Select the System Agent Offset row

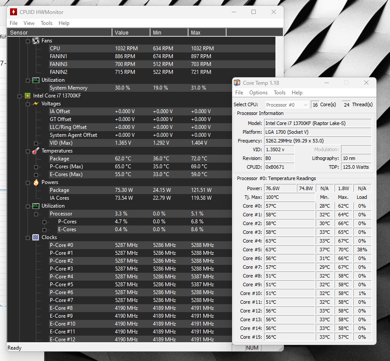pos(140,135)
